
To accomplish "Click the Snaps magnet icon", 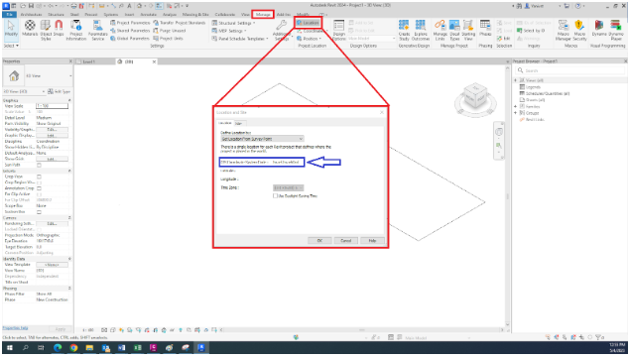I will 59,29.
